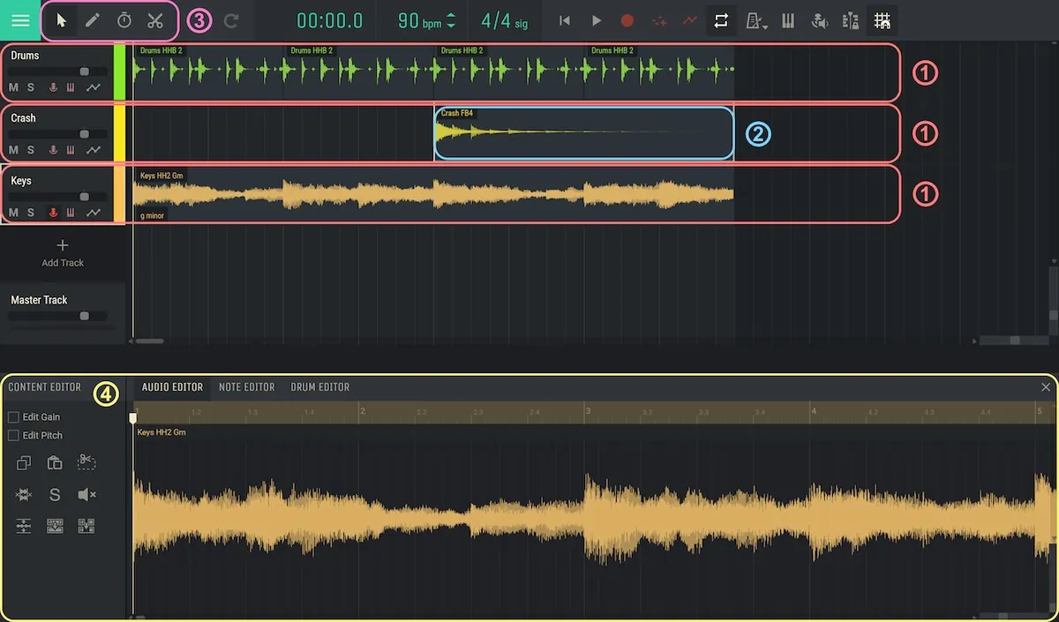The width and height of the screenshot is (1059, 622).
Task: Select the pencil draw tool
Action: click(93, 20)
